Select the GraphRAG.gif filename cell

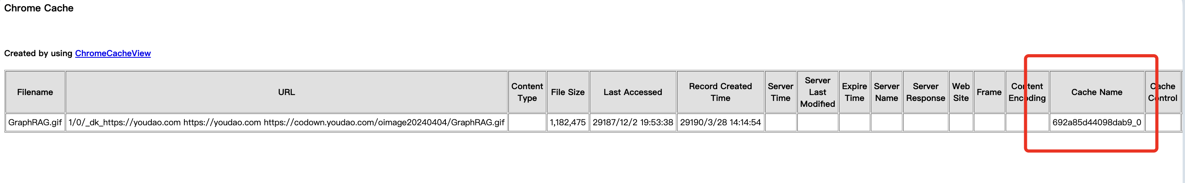pos(35,122)
